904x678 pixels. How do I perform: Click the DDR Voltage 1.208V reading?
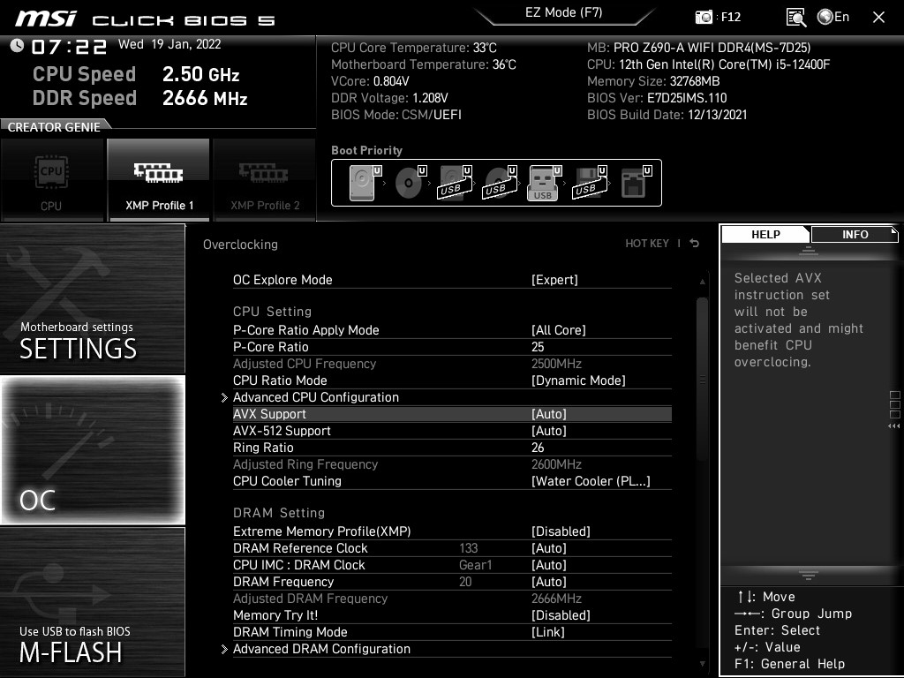389,98
